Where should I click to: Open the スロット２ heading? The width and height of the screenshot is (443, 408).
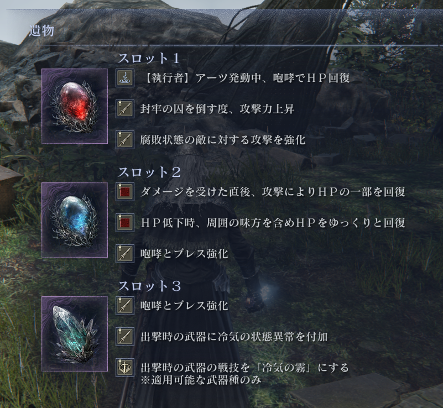point(149,172)
